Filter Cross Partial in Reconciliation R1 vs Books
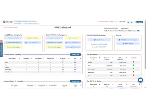The height and width of the screenshot is (109, 146). 46,85
